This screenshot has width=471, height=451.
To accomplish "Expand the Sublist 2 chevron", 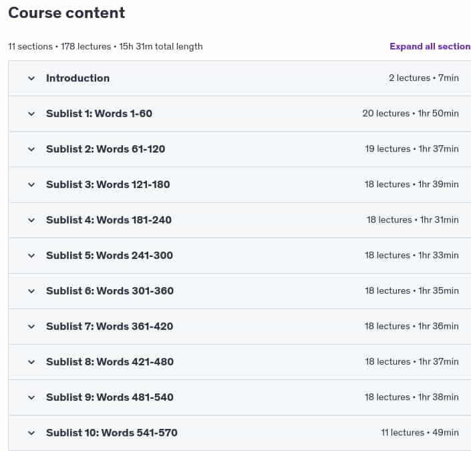I will [31, 149].
